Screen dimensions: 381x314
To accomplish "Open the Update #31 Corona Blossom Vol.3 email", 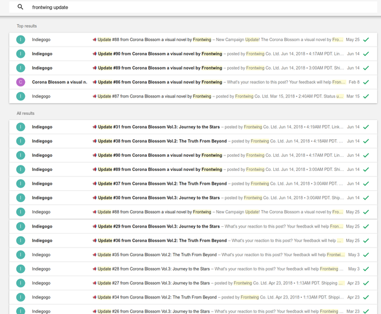I will point(212,127).
